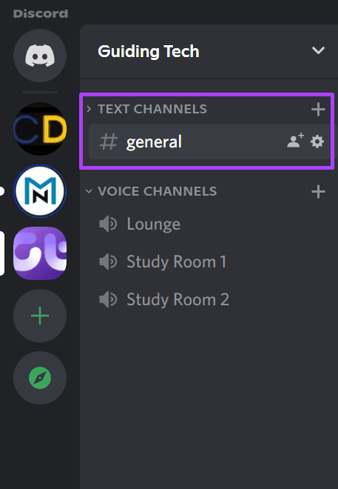Create a voice channel with plus button
The width and height of the screenshot is (338, 489).
coord(318,191)
